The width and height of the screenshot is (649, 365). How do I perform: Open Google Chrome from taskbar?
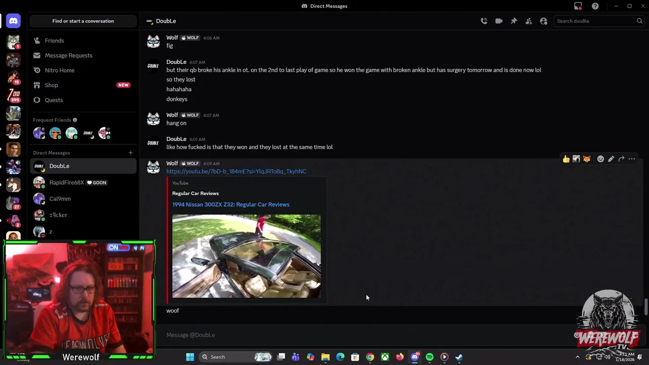[370, 357]
